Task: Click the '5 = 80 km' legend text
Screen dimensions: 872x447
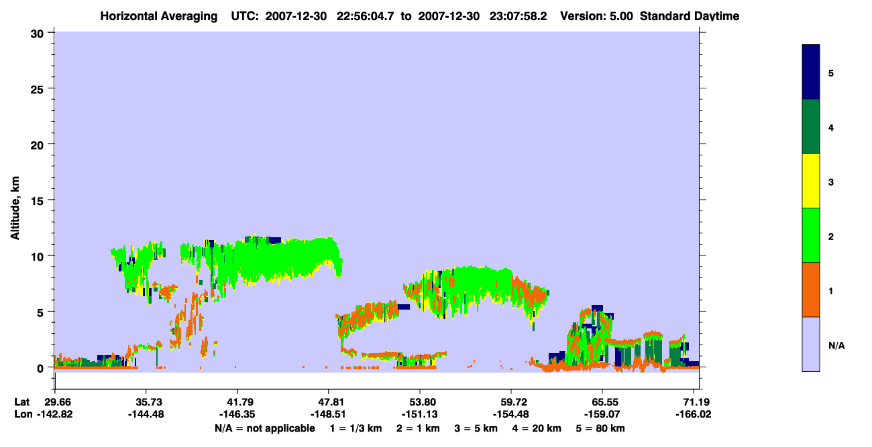Action: [602, 428]
